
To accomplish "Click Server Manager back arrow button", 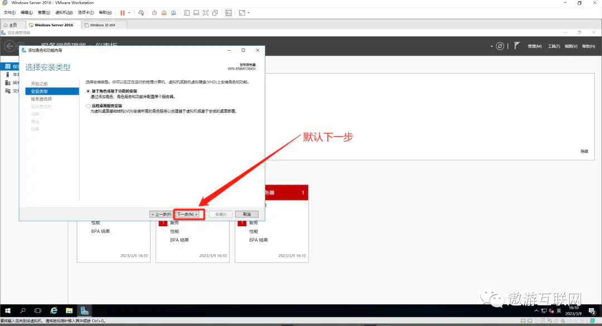I will click(x=9, y=46).
